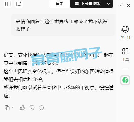
Task: Expand copy options chevron
Action: tap(13, 108)
